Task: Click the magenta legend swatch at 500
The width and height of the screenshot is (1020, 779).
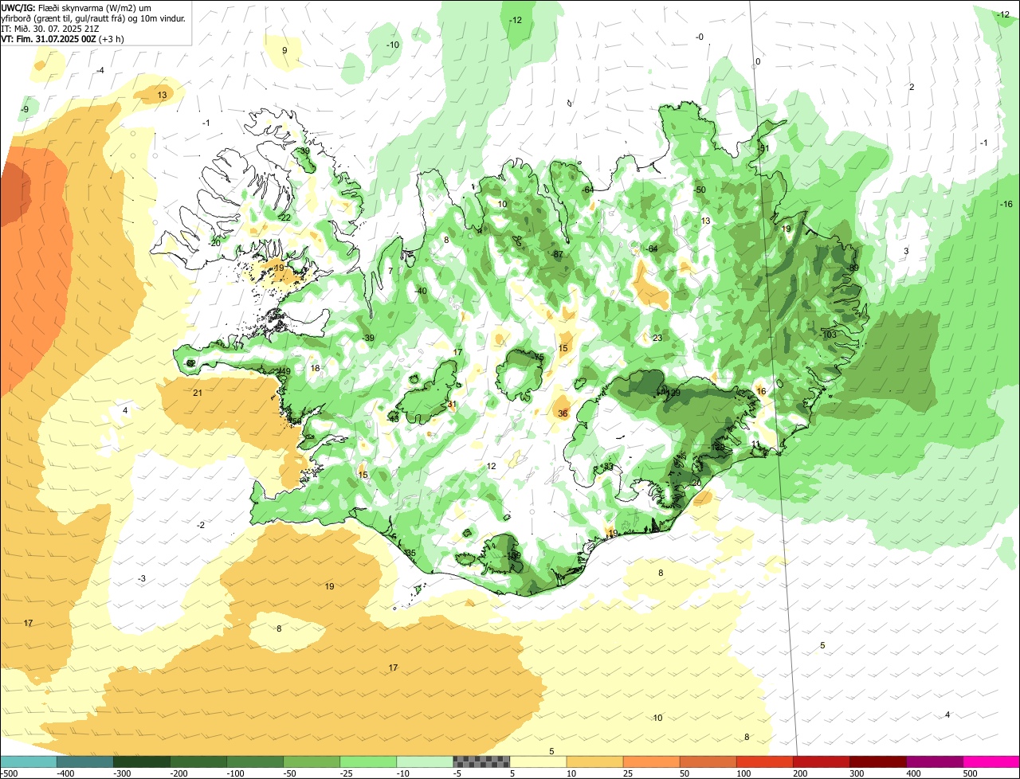Action: pos(991,761)
